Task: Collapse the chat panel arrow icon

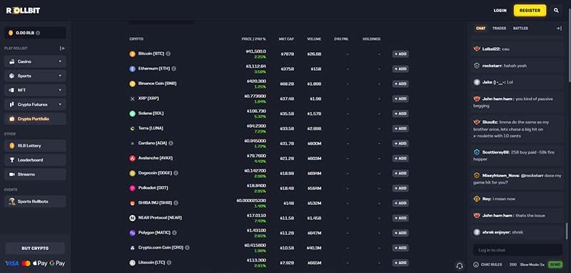Action: (x=559, y=28)
